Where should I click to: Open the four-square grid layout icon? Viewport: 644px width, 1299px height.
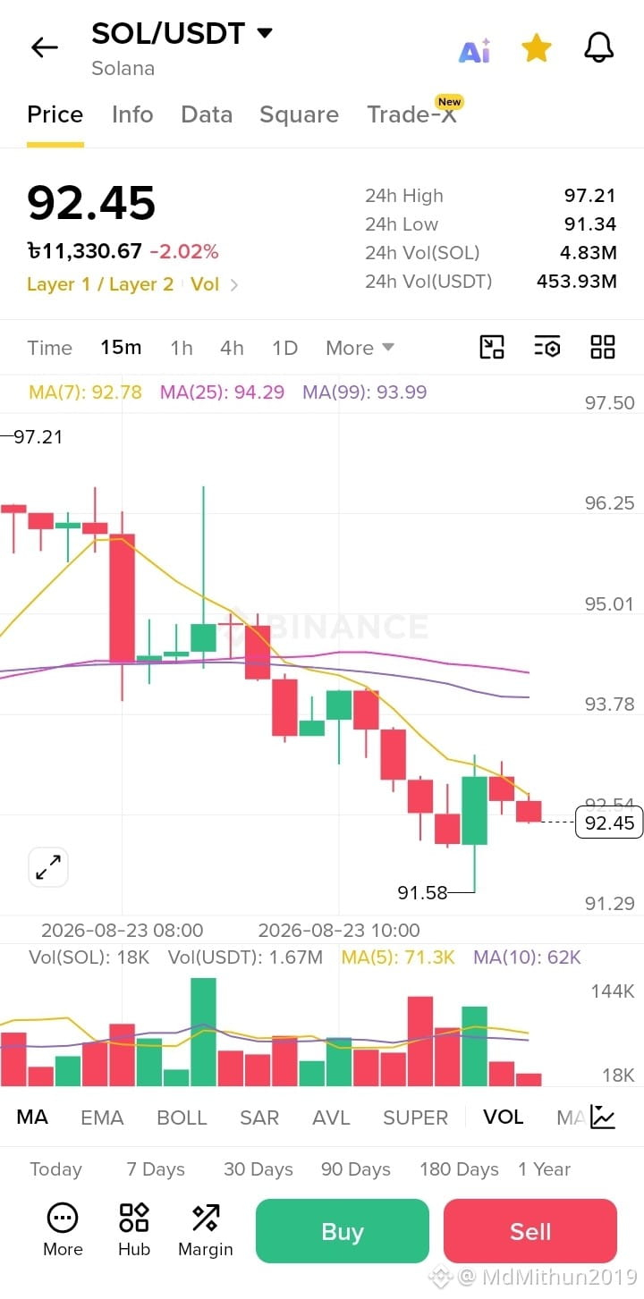pyautogui.click(x=603, y=347)
